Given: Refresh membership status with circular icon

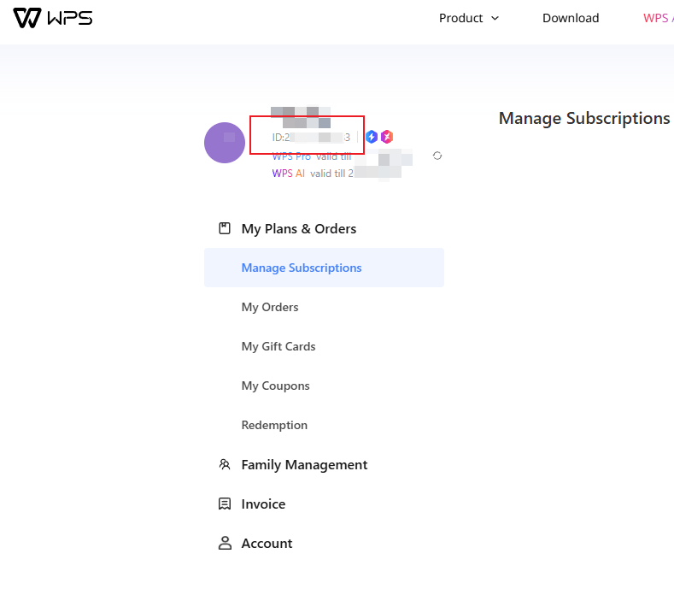Looking at the screenshot, I should (x=437, y=156).
